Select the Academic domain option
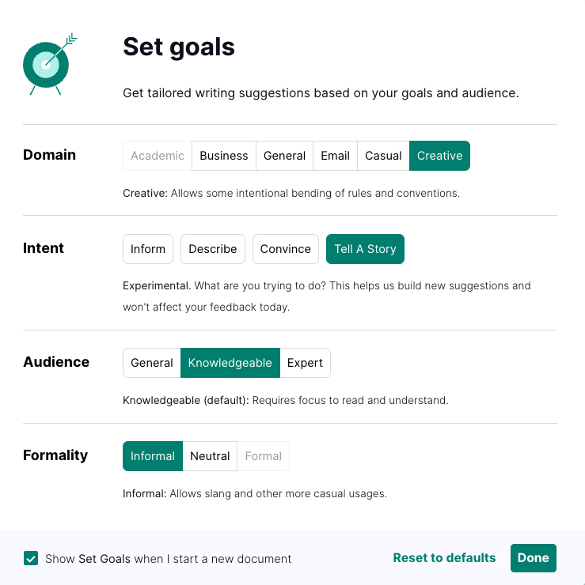The height and width of the screenshot is (585, 585). click(x=158, y=156)
